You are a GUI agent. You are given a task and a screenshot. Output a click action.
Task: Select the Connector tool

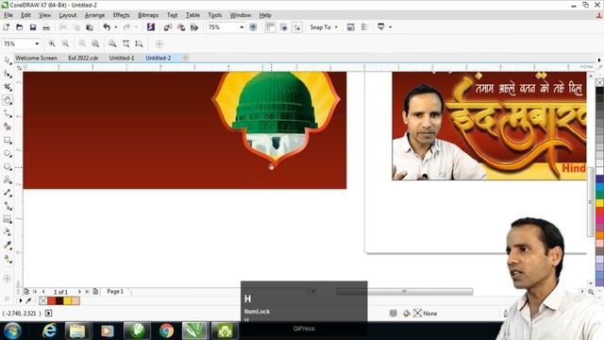pos(8,206)
